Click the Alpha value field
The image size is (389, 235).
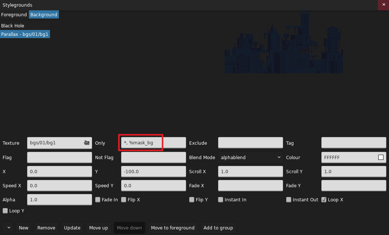tap(60, 200)
